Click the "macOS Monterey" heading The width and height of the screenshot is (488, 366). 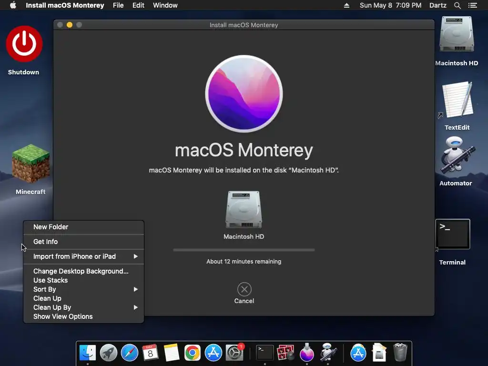244,150
